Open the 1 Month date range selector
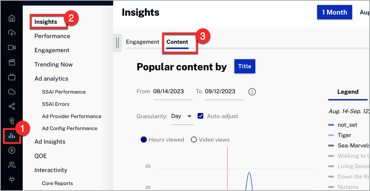The height and width of the screenshot is (191, 370). [x=335, y=12]
